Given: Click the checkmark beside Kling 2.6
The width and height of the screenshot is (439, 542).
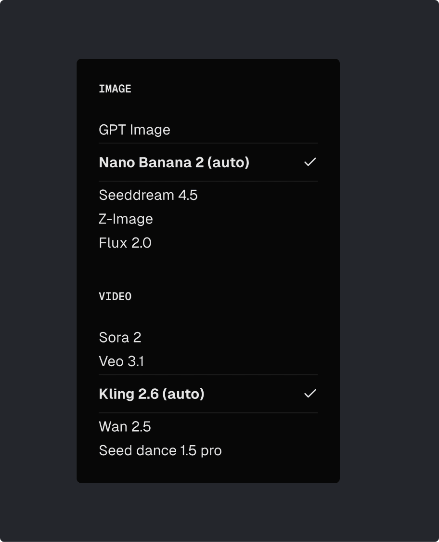Looking at the screenshot, I should click(310, 394).
